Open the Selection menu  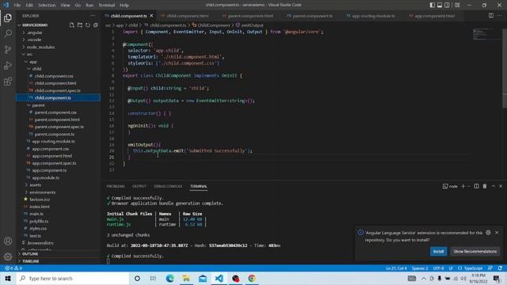pyautogui.click(x=47, y=5)
